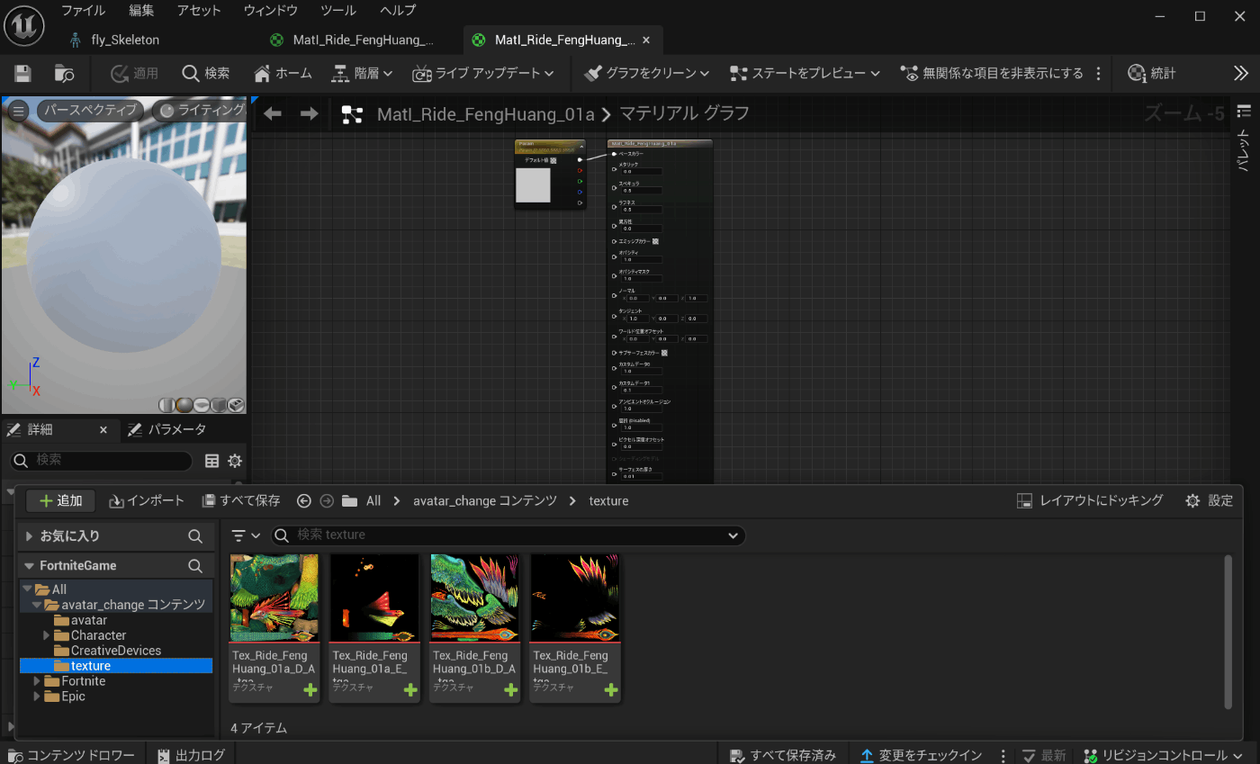Toggle the ライブ アップデート live update button
This screenshot has width=1260, height=764.
click(477, 74)
